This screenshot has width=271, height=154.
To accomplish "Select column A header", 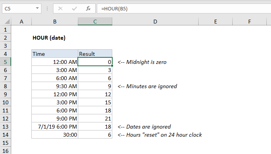I will pyautogui.click(x=21, y=22).
